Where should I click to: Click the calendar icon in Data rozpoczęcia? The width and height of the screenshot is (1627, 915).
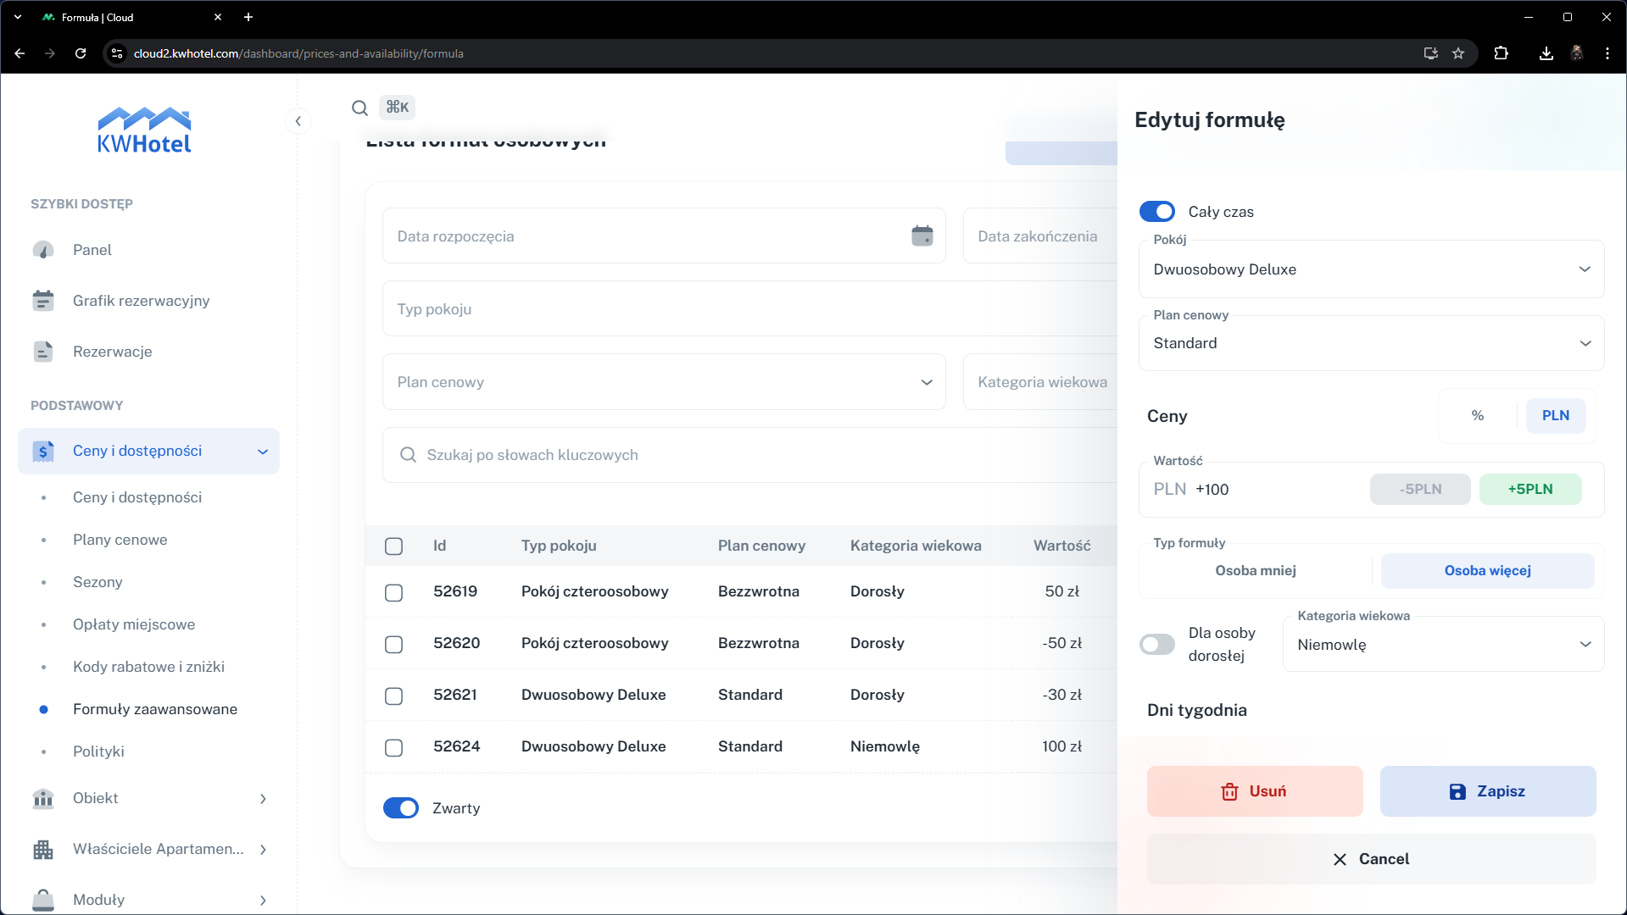[922, 236]
